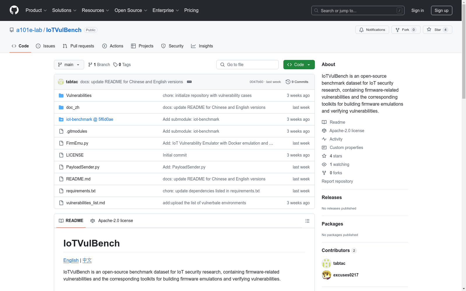Image resolution: width=466 pixels, height=291 pixels.
Task: Open the Contributors heading link
Action: pos(339,250)
